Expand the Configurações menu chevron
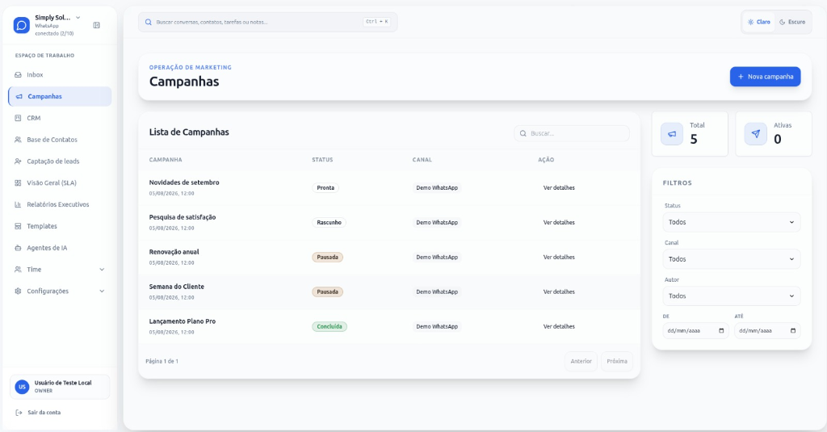The width and height of the screenshot is (827, 432). (102, 291)
